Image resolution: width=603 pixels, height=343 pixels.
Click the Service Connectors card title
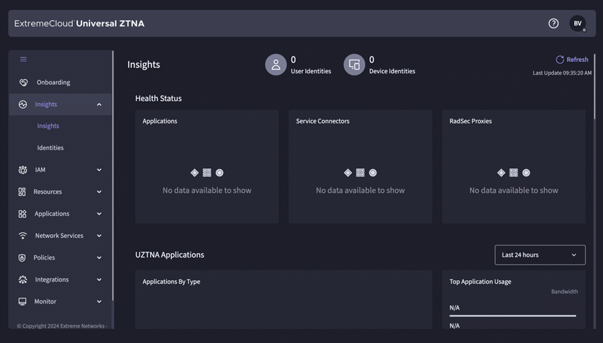pyautogui.click(x=323, y=121)
